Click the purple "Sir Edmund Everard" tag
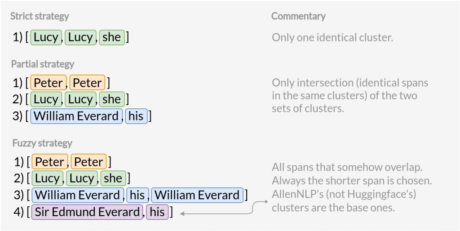460x231 pixels. point(87,212)
